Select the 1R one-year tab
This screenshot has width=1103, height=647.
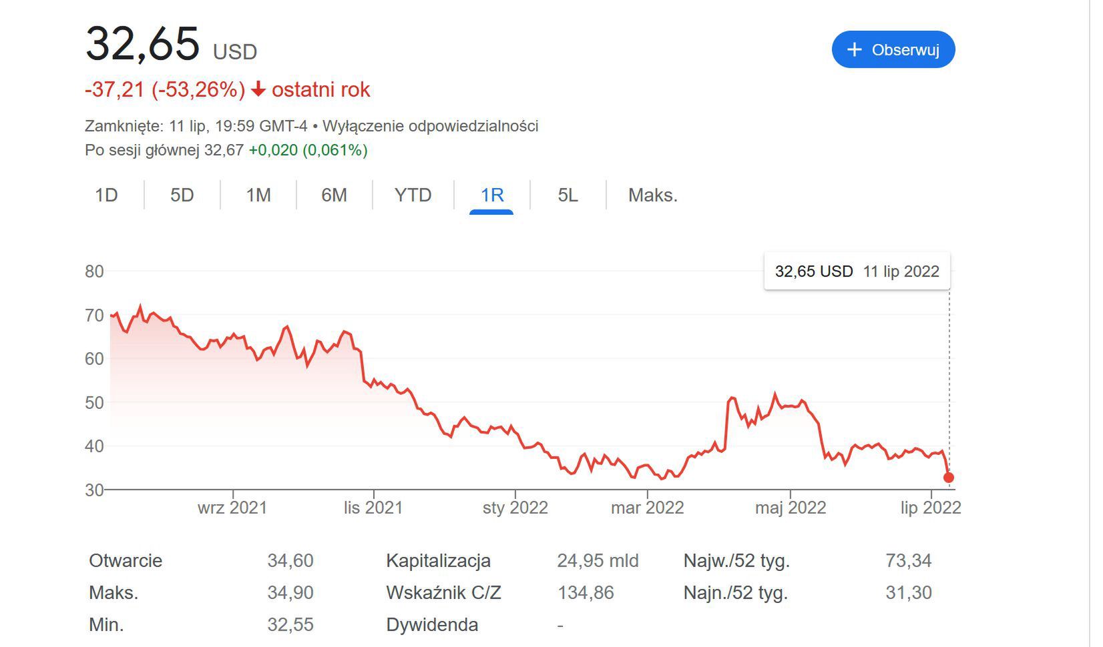point(492,195)
